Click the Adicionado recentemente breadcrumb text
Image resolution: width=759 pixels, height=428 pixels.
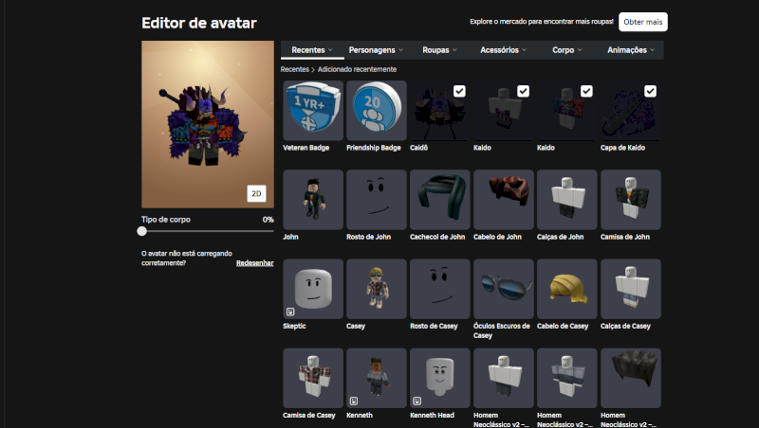pyautogui.click(x=358, y=69)
